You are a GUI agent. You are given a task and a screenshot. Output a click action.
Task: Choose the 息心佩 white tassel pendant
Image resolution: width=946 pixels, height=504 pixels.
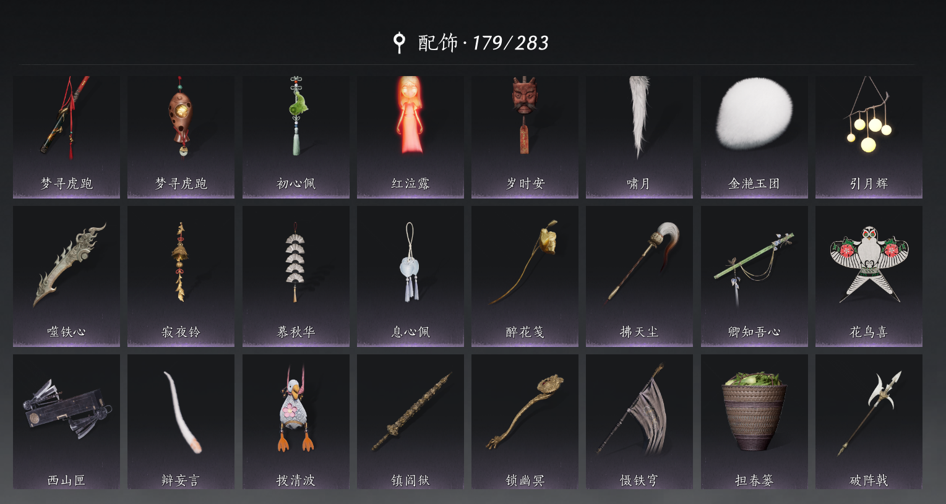coord(410,276)
